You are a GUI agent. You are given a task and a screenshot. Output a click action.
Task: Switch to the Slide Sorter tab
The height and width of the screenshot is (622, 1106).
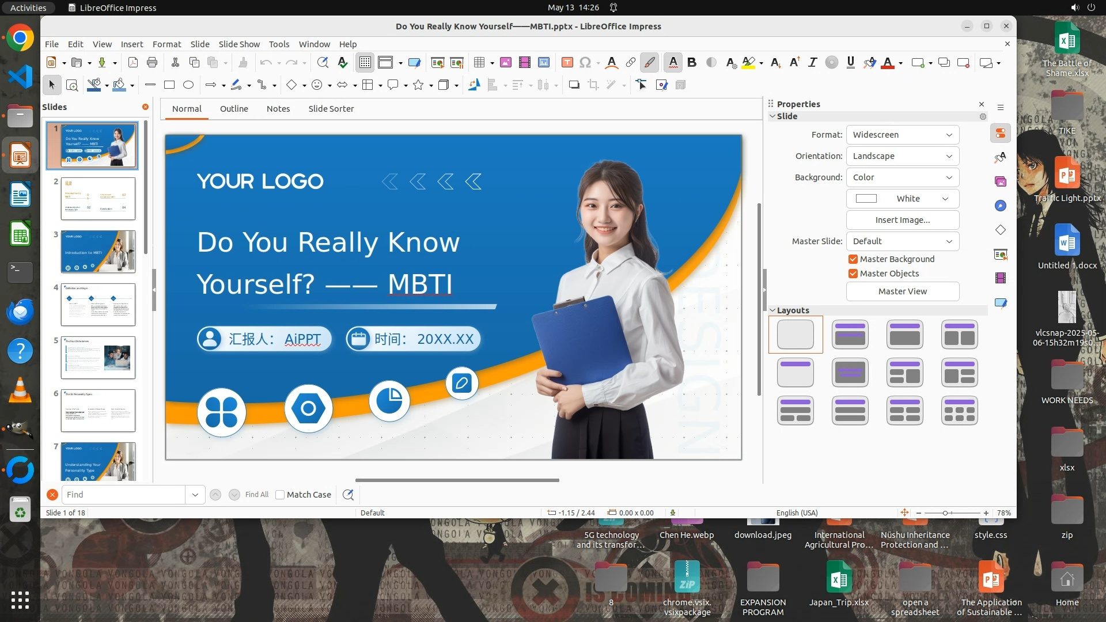[x=331, y=109]
